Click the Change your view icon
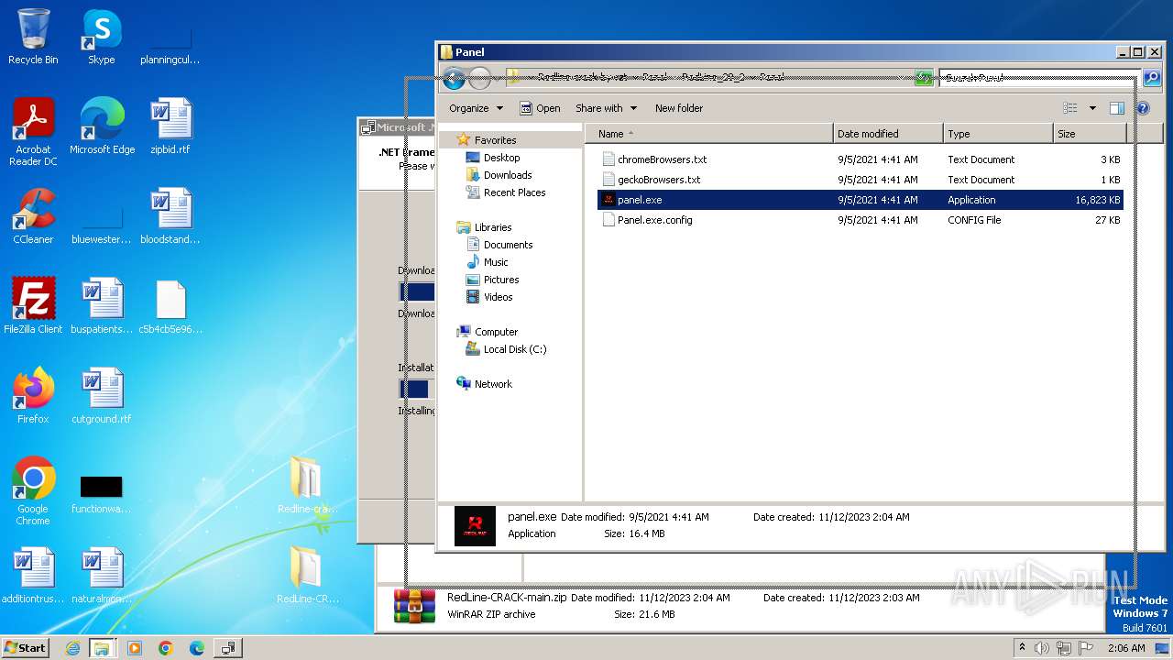The height and width of the screenshot is (660, 1173). click(x=1070, y=108)
